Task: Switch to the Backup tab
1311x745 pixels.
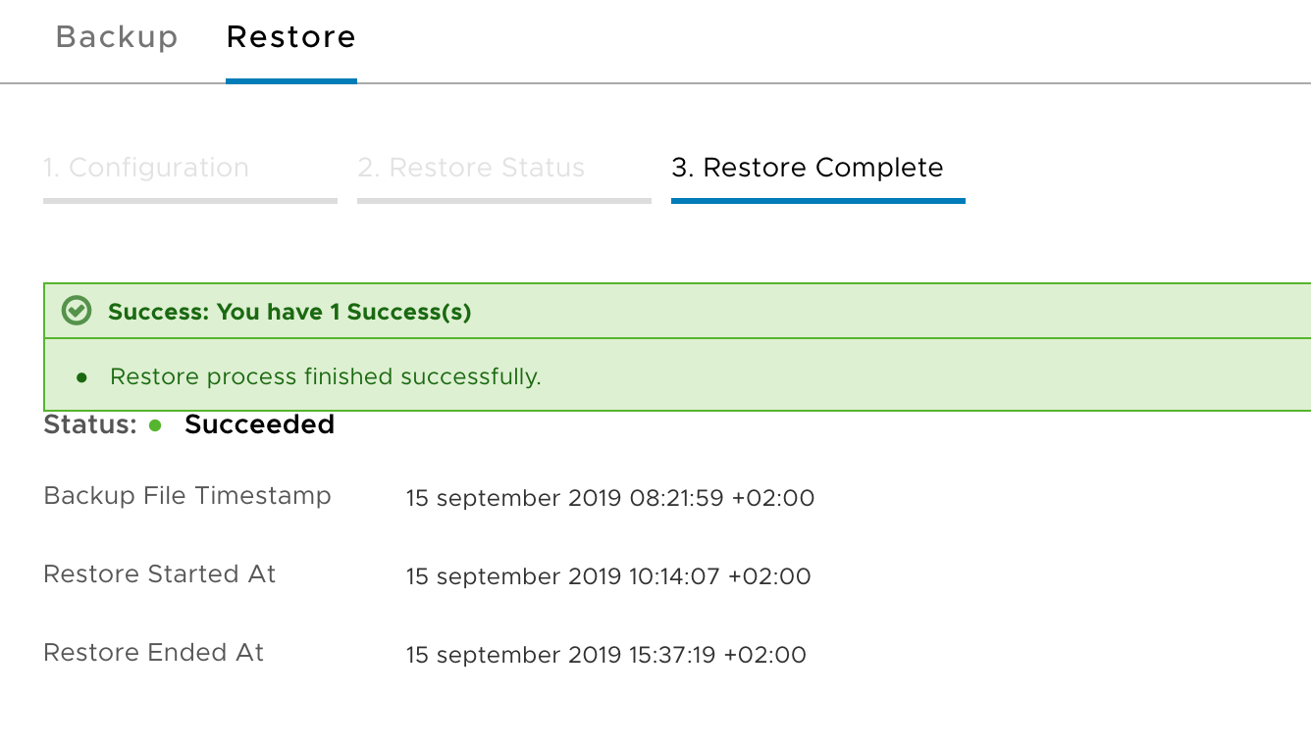Action: (117, 37)
